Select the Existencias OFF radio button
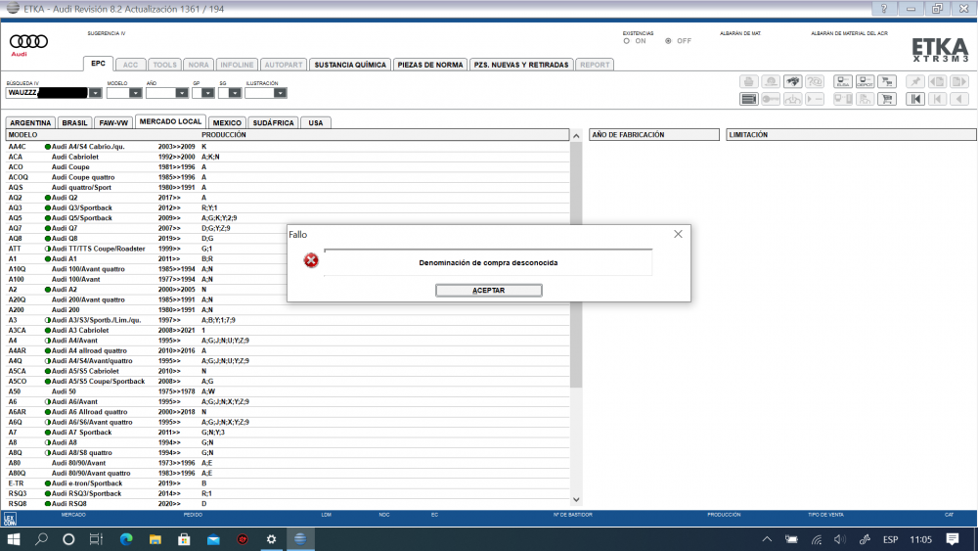The height and width of the screenshot is (551, 978). [x=668, y=41]
